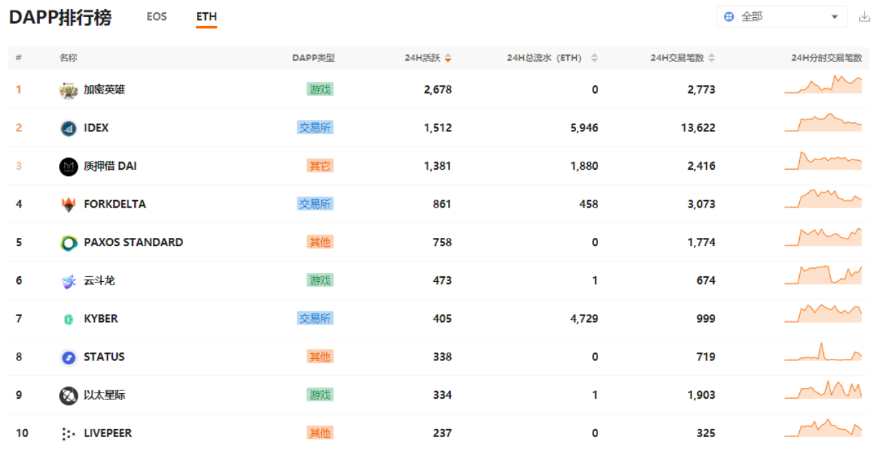The width and height of the screenshot is (879, 453).
Task: Click the FORKDELTA fox icon
Action: 68,204
